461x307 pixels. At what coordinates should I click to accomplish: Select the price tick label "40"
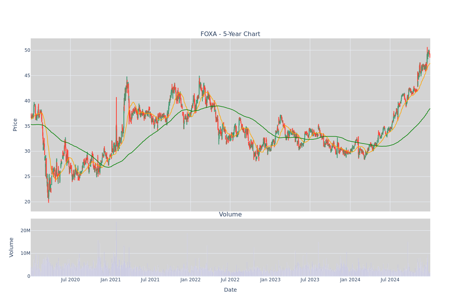click(x=27, y=101)
